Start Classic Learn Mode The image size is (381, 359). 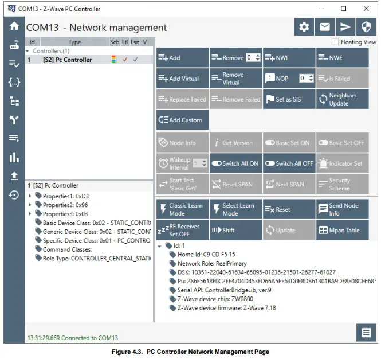(x=183, y=209)
